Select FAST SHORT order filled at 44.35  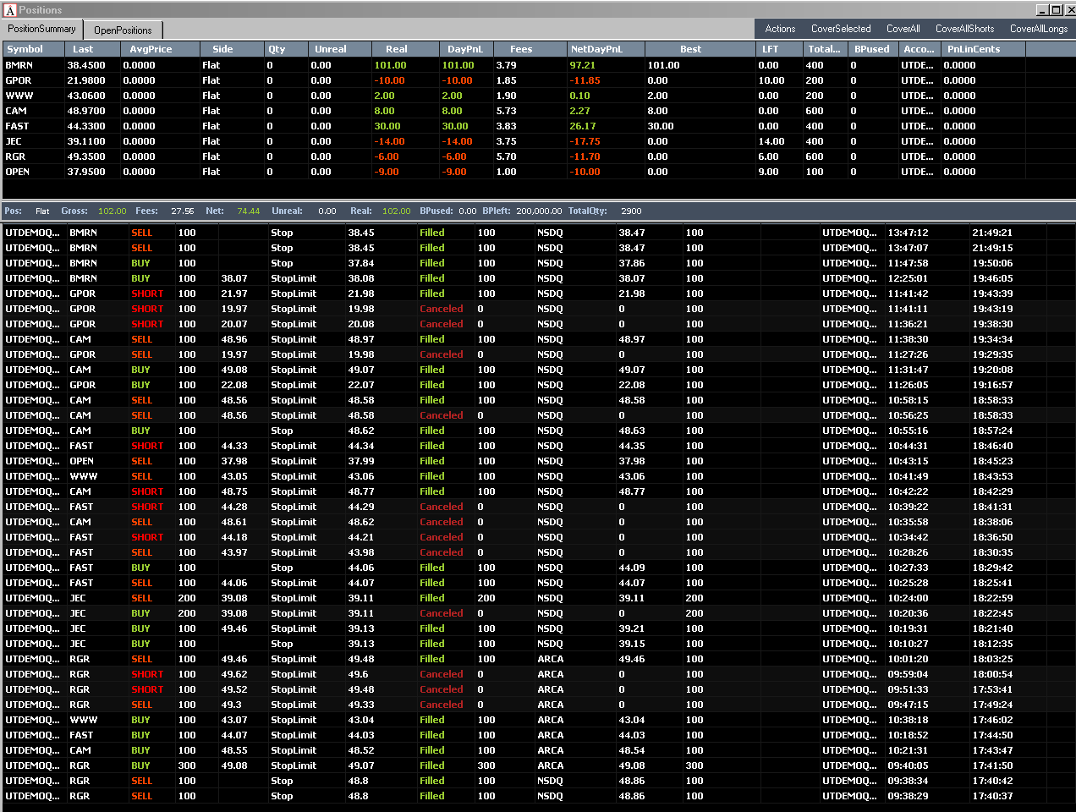(x=538, y=446)
